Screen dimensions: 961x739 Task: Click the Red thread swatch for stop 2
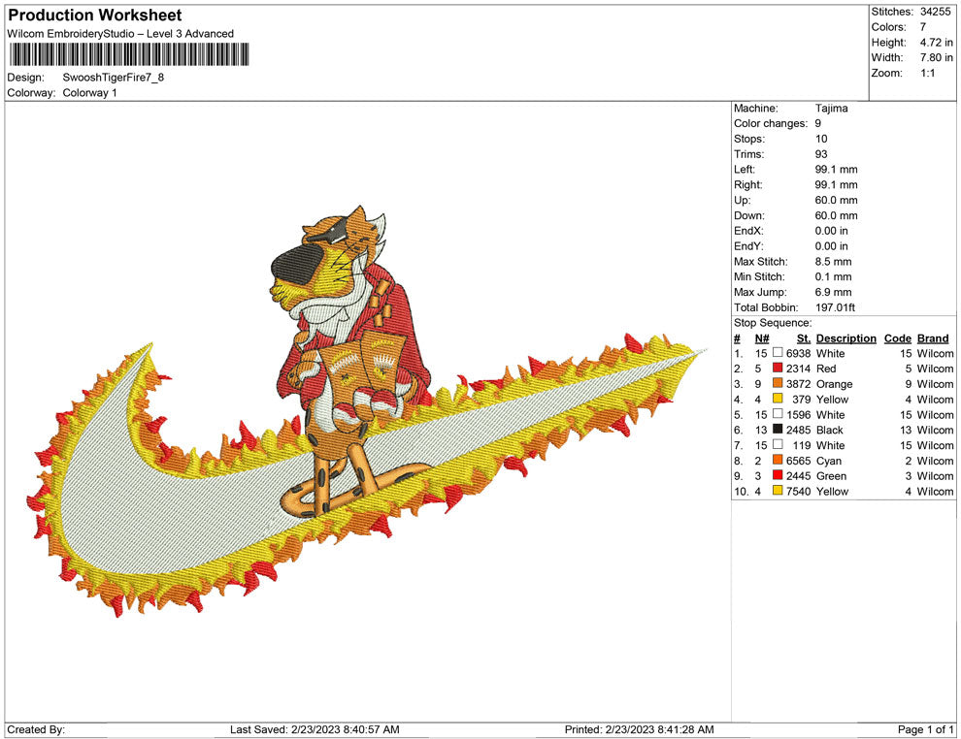point(776,369)
